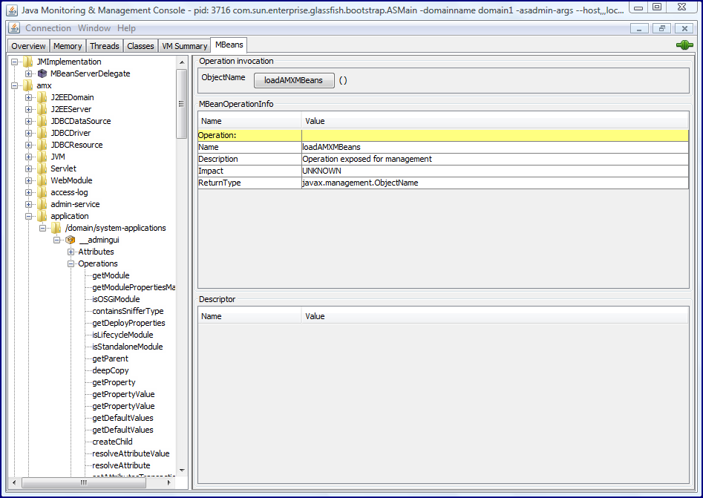
Task: Collapse the JMImplementation node
Action: coord(14,62)
